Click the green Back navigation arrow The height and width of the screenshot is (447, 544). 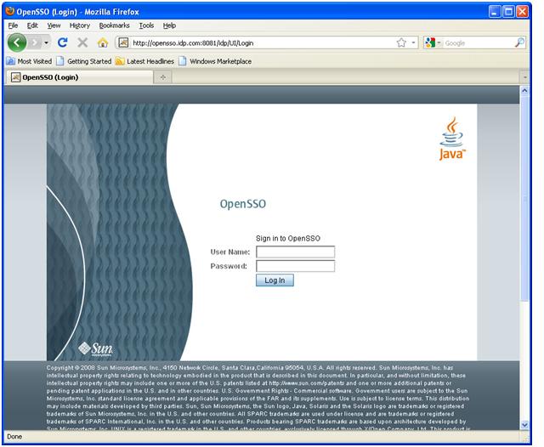pyautogui.click(x=17, y=42)
